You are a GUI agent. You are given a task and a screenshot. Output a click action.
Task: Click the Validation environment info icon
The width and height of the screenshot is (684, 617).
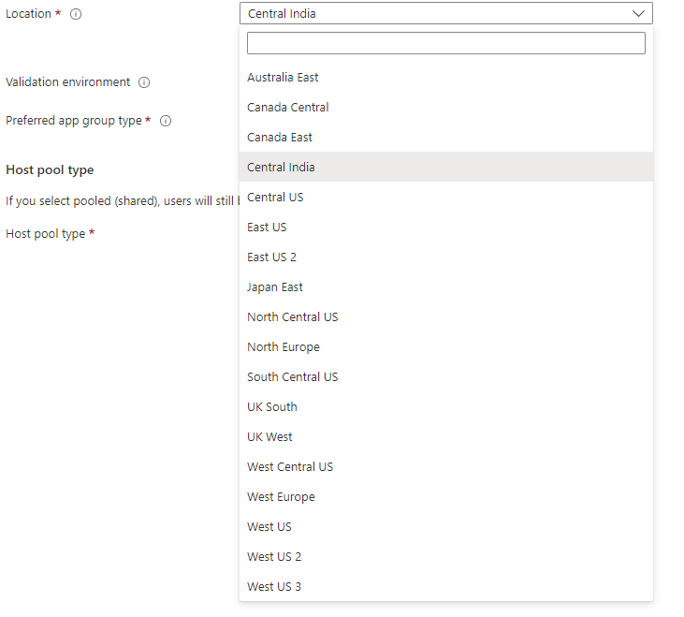pyautogui.click(x=144, y=82)
